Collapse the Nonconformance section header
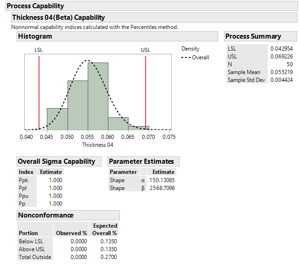This screenshot has width=299, height=264. (68, 215)
